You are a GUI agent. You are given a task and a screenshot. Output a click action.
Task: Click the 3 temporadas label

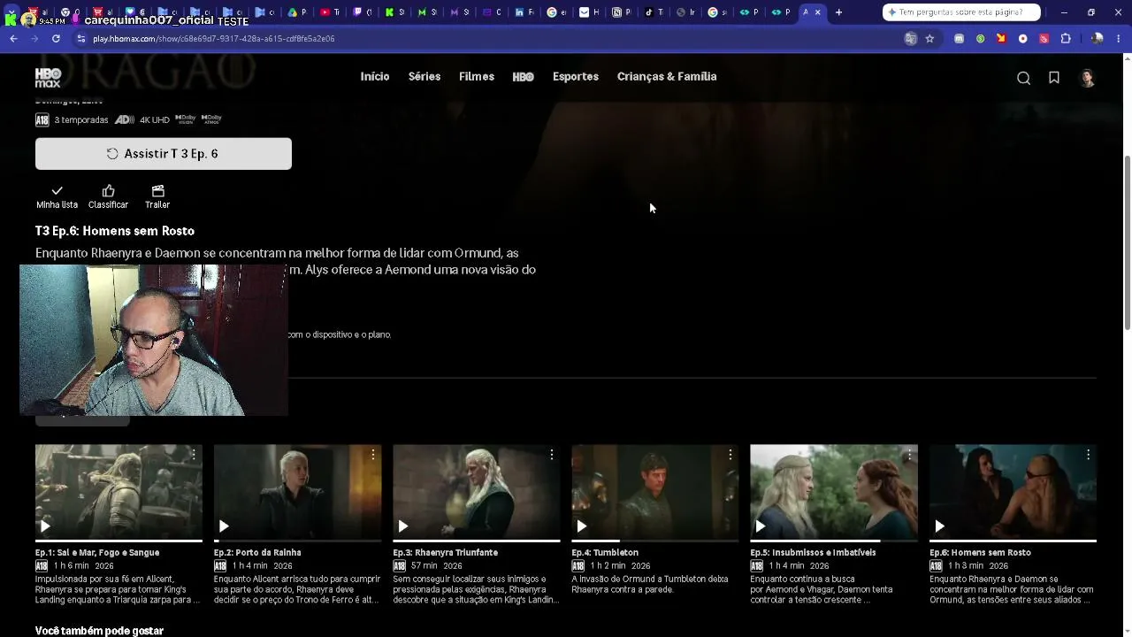(81, 120)
